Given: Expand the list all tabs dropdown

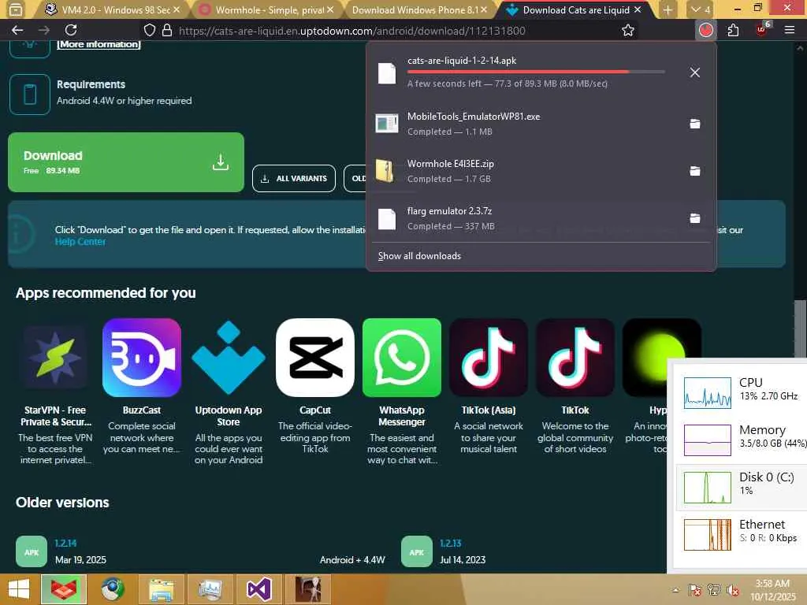Looking at the screenshot, I should pyautogui.click(x=701, y=9).
